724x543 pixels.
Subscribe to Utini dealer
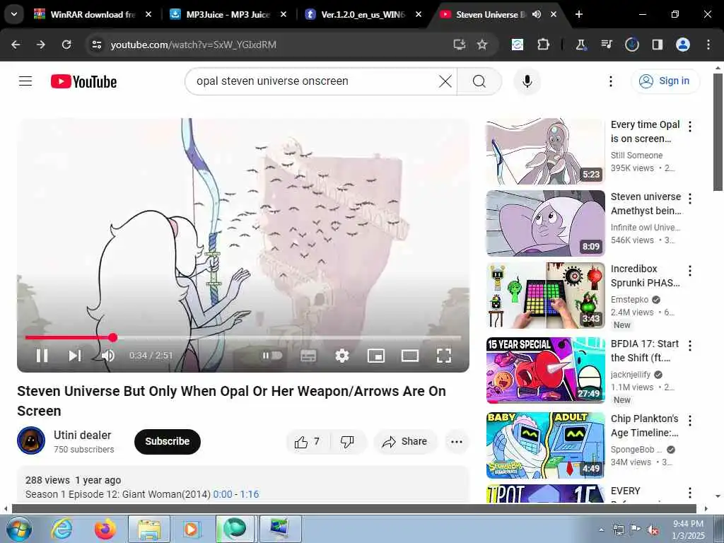pos(167,442)
